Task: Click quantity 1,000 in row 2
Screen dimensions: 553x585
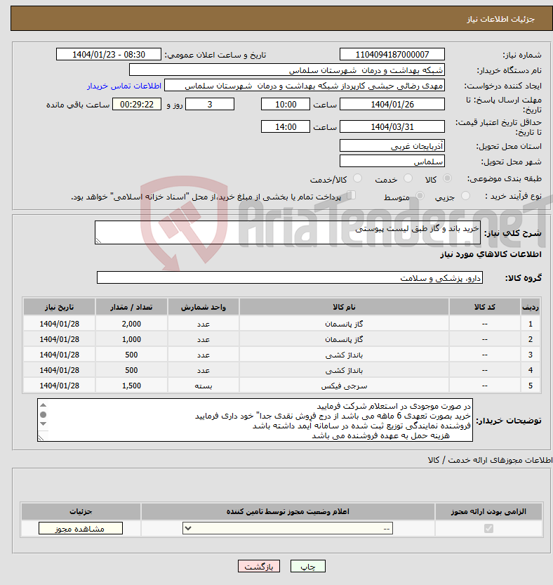Action: 131,339
